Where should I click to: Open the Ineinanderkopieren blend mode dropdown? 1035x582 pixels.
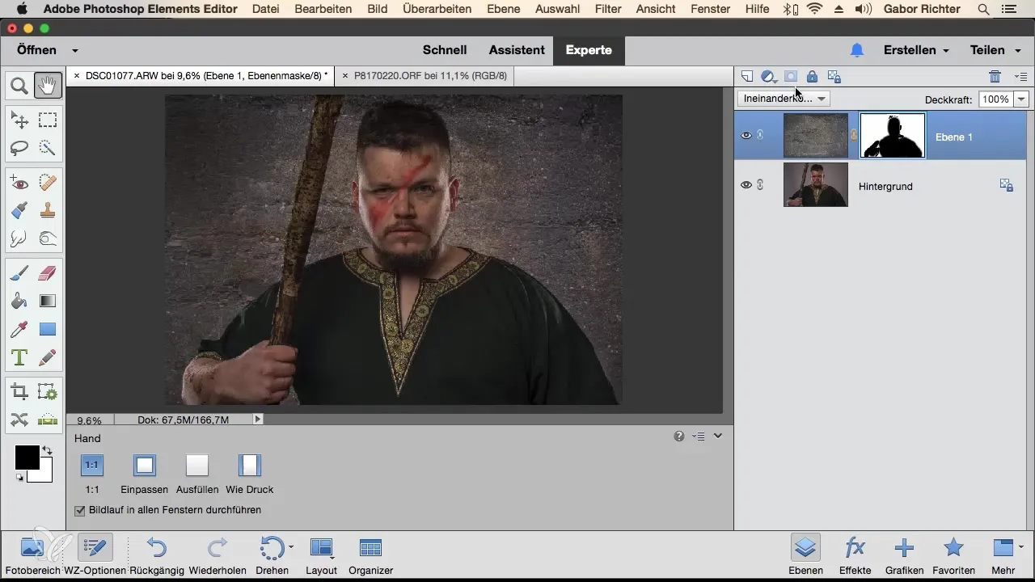784,99
